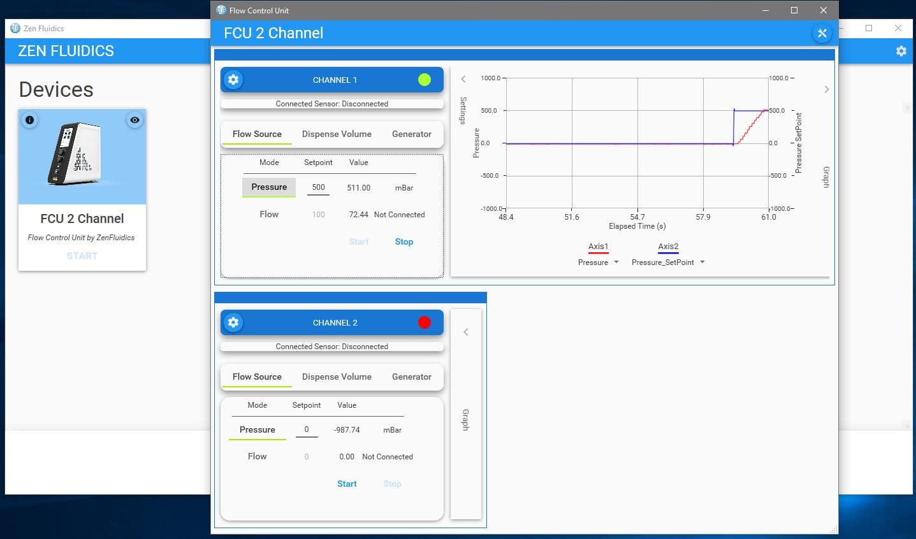
Task: Click the CHANNEL 2 header bar
Action: click(x=332, y=322)
